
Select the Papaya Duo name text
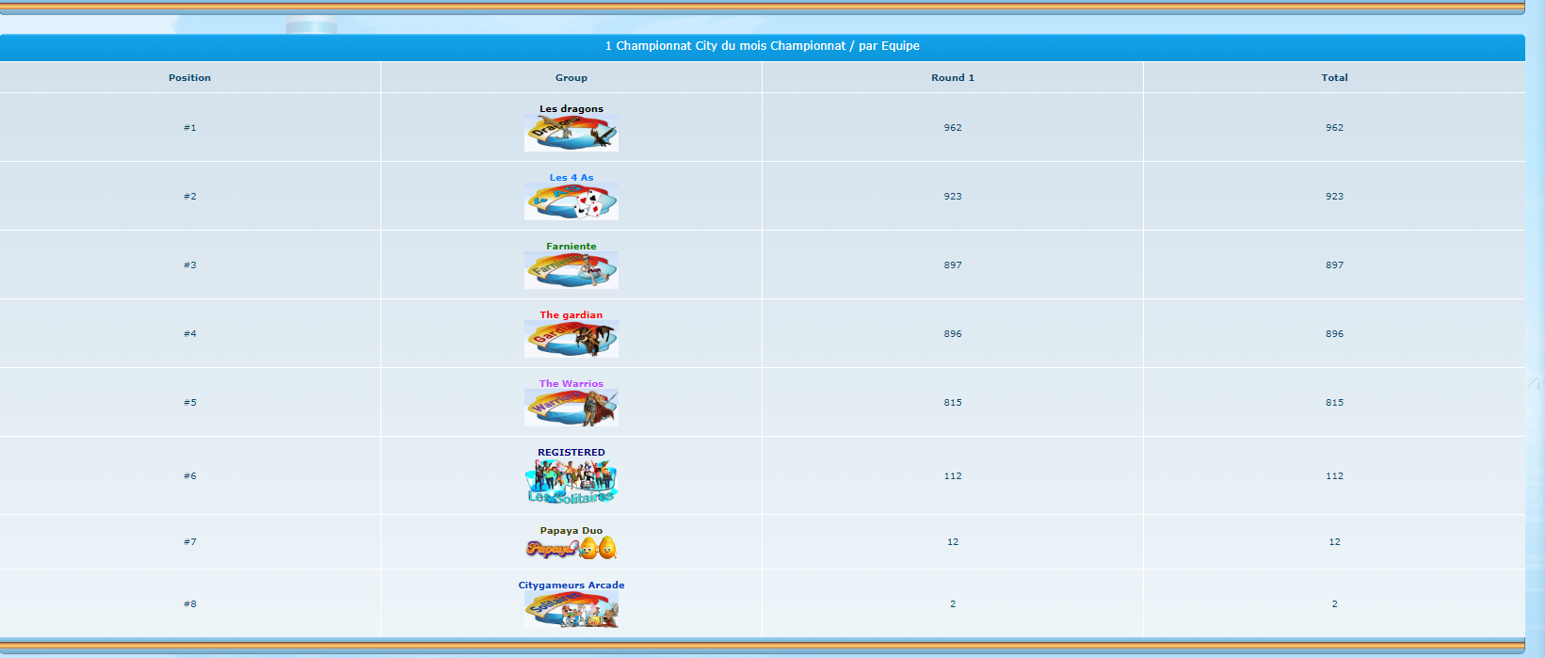point(571,531)
